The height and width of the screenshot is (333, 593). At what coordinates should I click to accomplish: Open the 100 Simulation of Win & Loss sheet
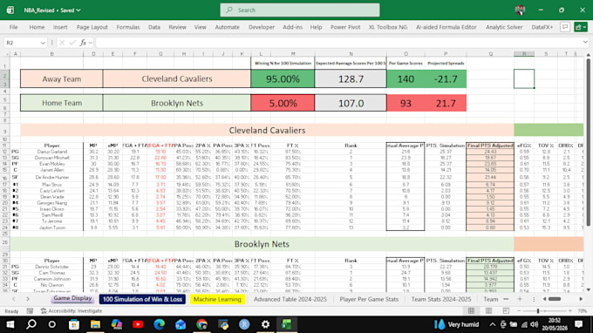[142, 299]
